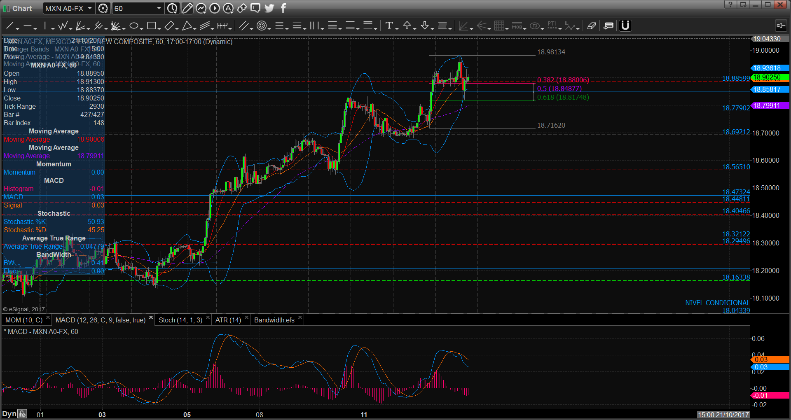The height and width of the screenshot is (420, 791).
Task: Open the studies chart-line icon
Action: (201, 8)
